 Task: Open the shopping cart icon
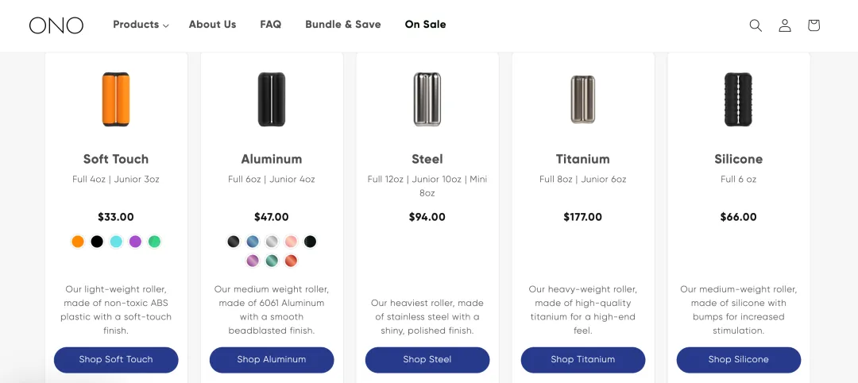click(x=814, y=25)
